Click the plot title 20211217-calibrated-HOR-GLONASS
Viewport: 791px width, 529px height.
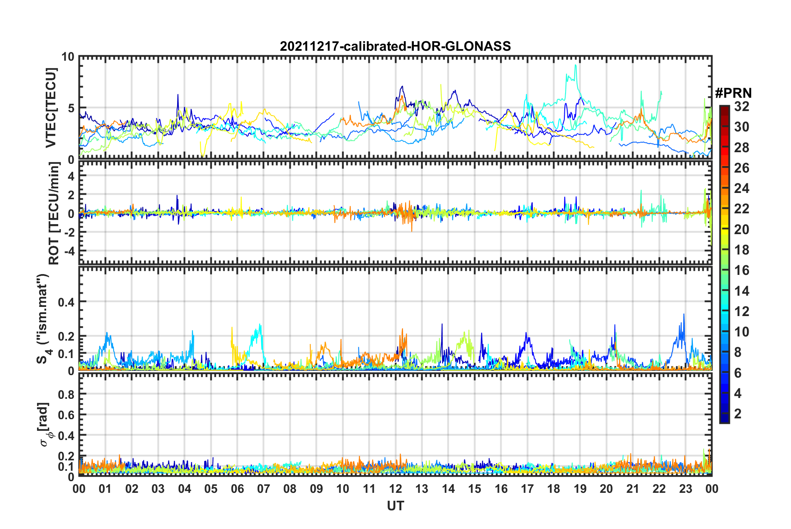[395, 46]
